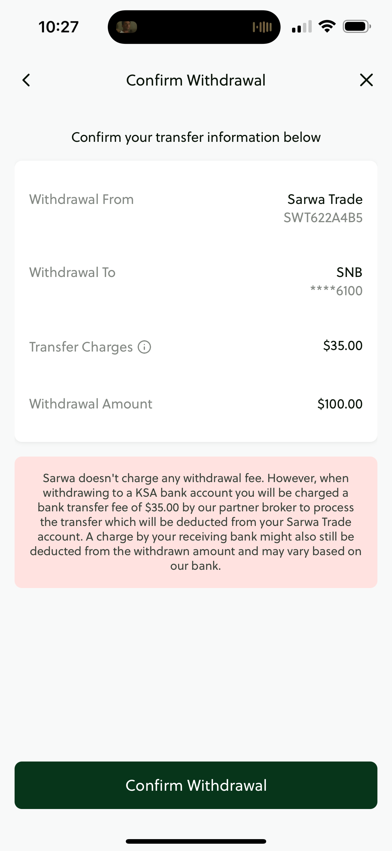The height and width of the screenshot is (851, 392).
Task: Tap the home indicator bar
Action: pyautogui.click(x=196, y=841)
